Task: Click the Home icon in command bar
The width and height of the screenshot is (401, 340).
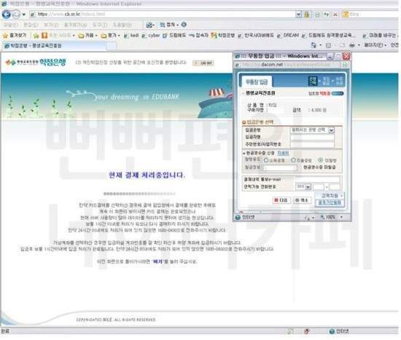Action: click(314, 45)
